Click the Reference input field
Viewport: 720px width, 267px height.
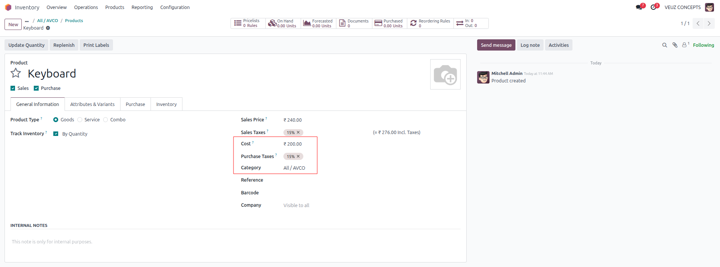(x=372, y=180)
